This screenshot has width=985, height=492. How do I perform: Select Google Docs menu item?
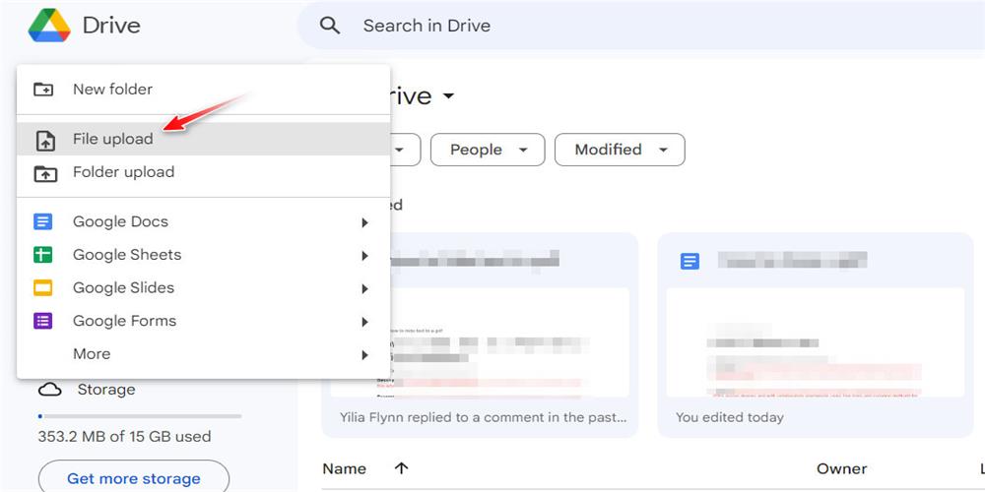click(x=204, y=221)
